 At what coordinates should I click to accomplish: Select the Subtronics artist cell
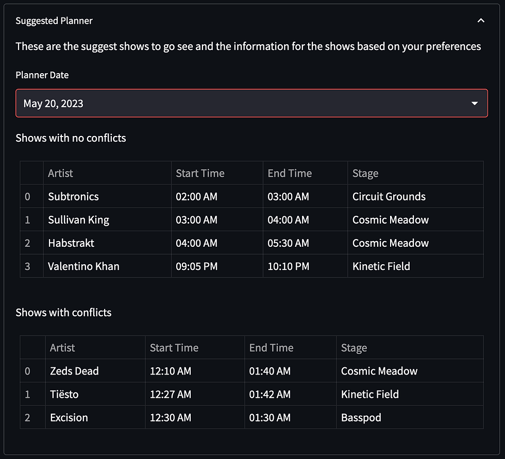coord(107,196)
